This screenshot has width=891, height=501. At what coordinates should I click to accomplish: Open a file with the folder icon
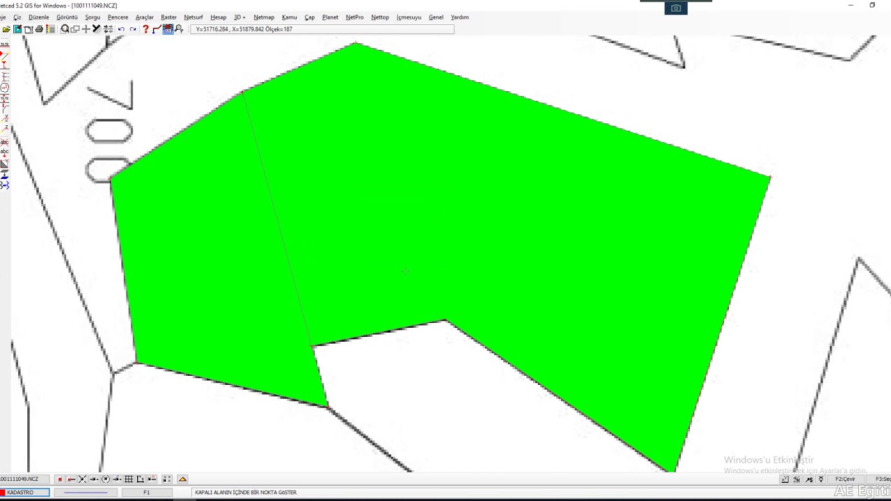[6, 29]
